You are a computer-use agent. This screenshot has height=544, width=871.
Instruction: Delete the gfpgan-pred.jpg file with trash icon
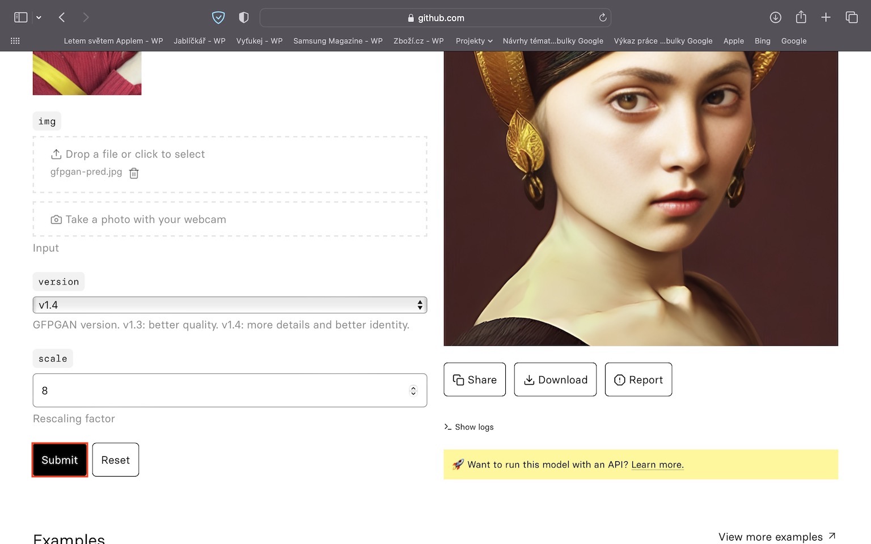[x=134, y=173]
